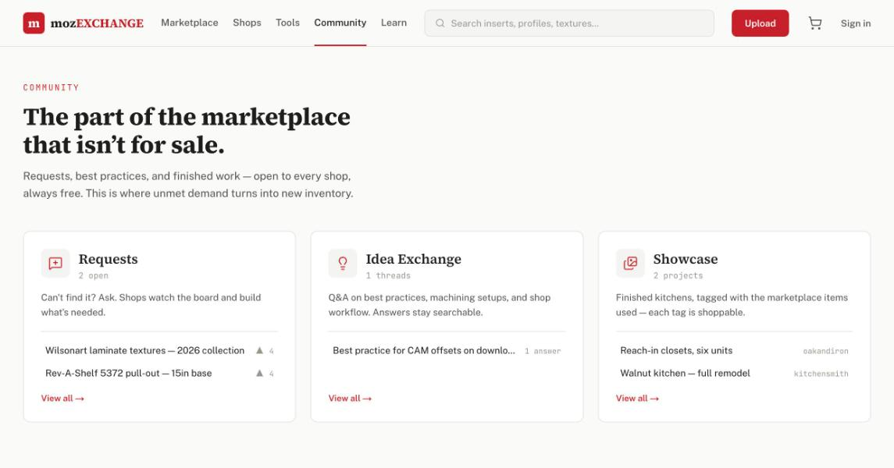
Task: Click the Showcase gallery icon
Action: (x=630, y=263)
